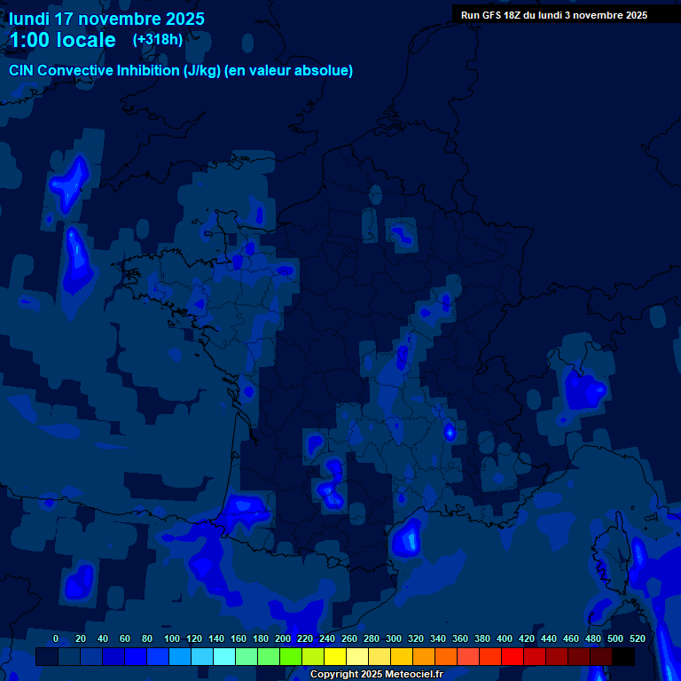
Task: Click the Run GFS 18Z info banner
Action: [x=554, y=15]
